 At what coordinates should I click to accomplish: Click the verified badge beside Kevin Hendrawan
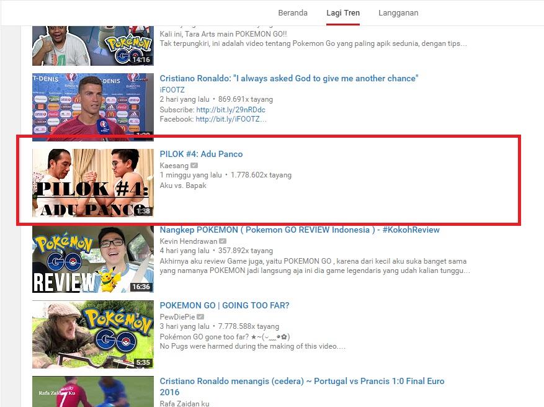coord(223,241)
